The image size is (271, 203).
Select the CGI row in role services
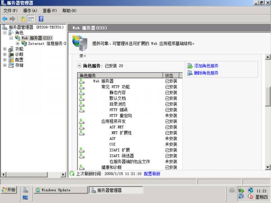click(x=130, y=144)
